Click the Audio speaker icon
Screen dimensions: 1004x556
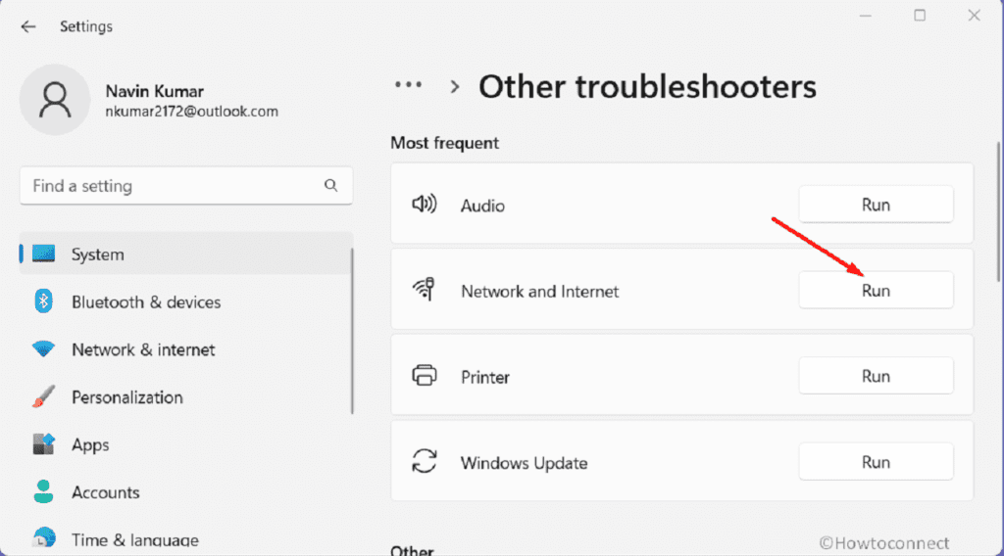click(424, 205)
